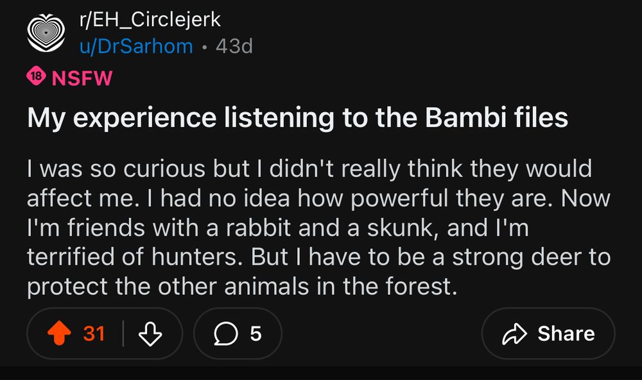
Task: Downvote the post with the down arrow
Action: click(150, 334)
